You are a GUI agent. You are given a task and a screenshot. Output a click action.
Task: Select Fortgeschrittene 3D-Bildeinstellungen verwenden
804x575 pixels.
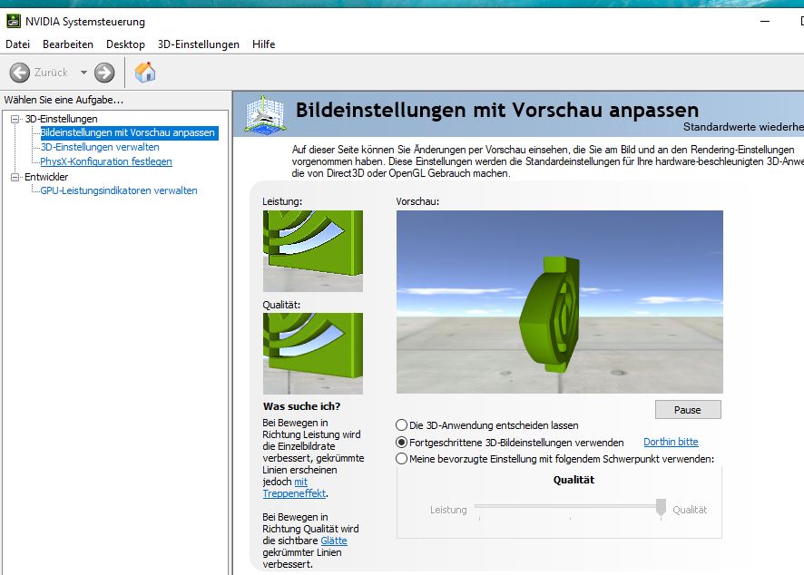point(401,443)
